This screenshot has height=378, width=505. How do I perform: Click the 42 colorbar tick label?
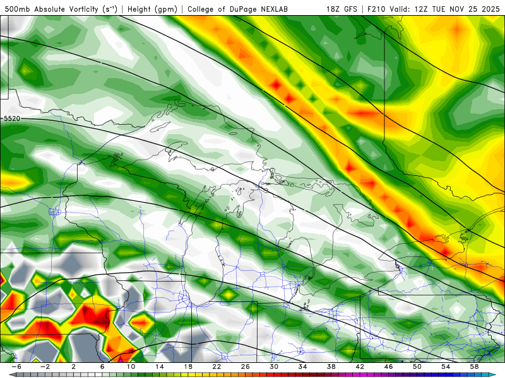(x=360, y=367)
